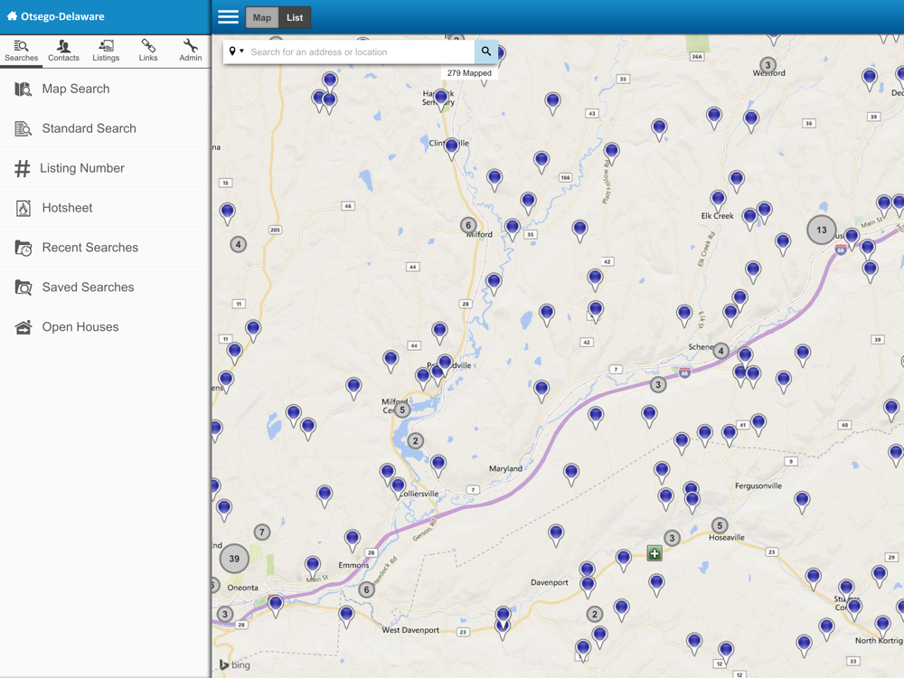Switch to Map view
904x678 pixels.
point(262,17)
